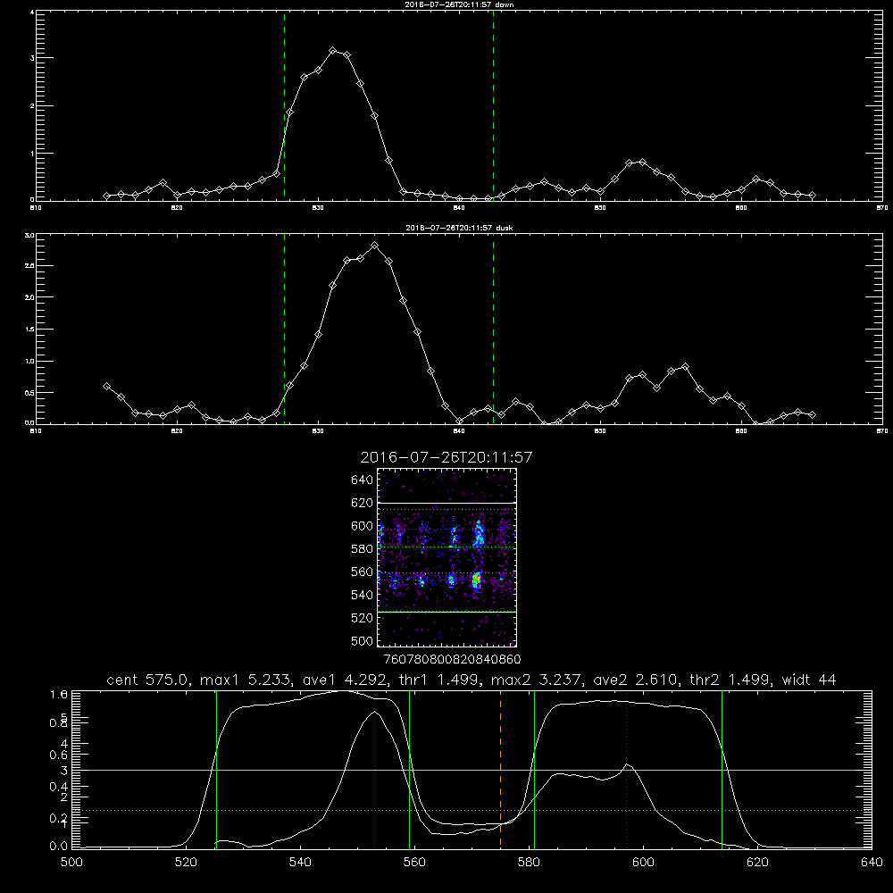The image size is (893, 893).
Task: Select the heatmap title '2016-07-26T20:11:57'
Action: [x=446, y=457]
